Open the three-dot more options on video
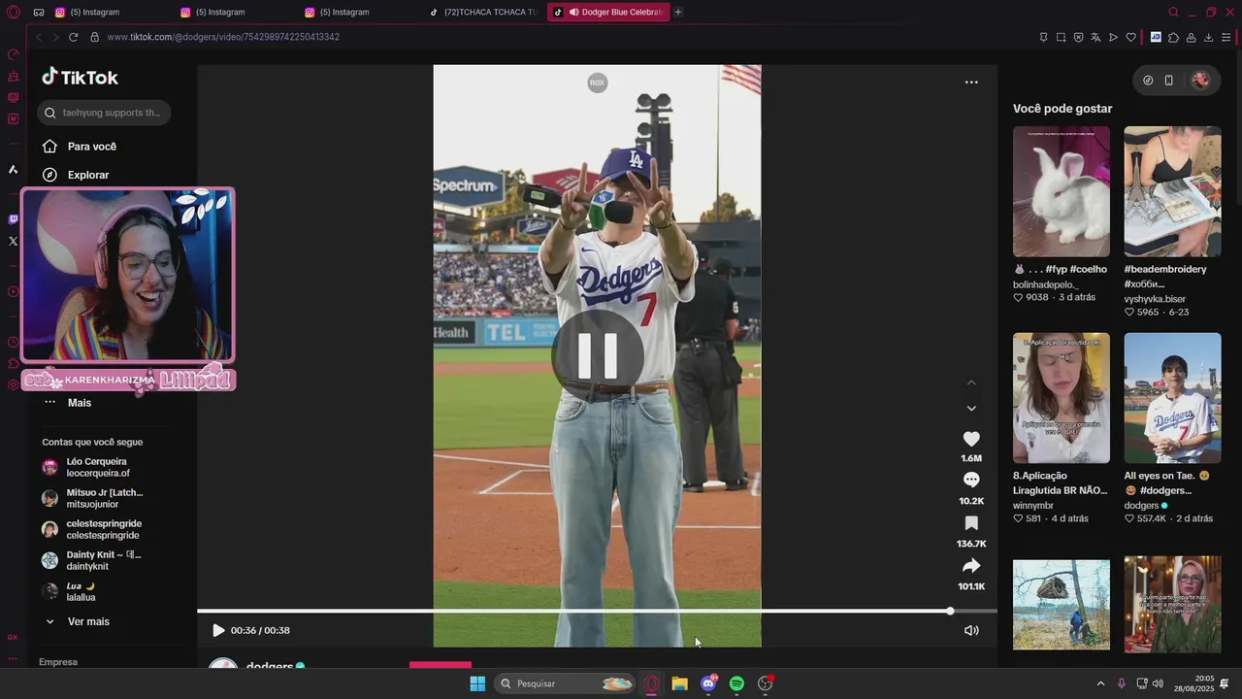This screenshot has height=699, width=1242. [x=971, y=83]
